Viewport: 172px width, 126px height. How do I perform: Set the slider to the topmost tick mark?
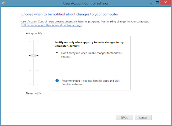point(33,41)
